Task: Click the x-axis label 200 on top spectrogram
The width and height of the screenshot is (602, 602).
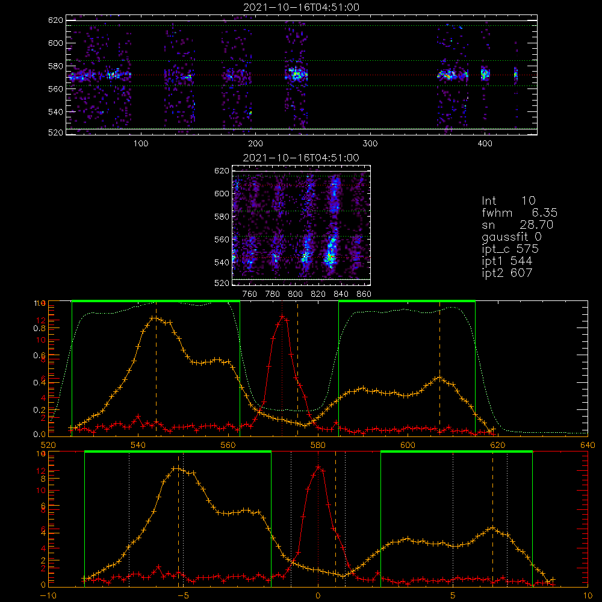Action: tap(255, 144)
